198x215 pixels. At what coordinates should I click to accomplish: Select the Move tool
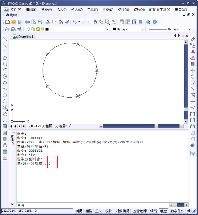[x=193, y=70]
